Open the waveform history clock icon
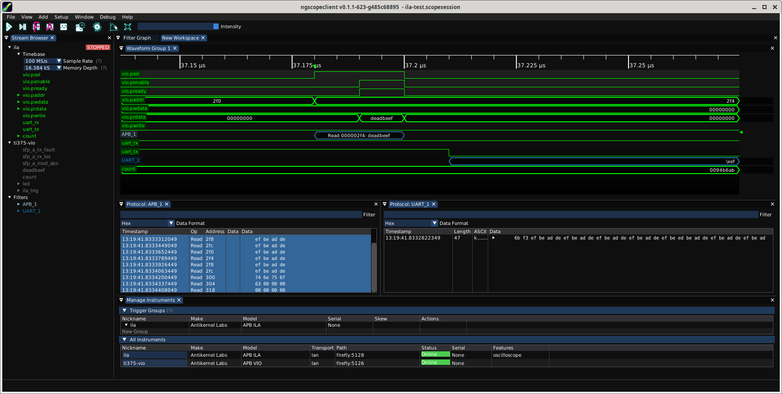 [x=80, y=27]
